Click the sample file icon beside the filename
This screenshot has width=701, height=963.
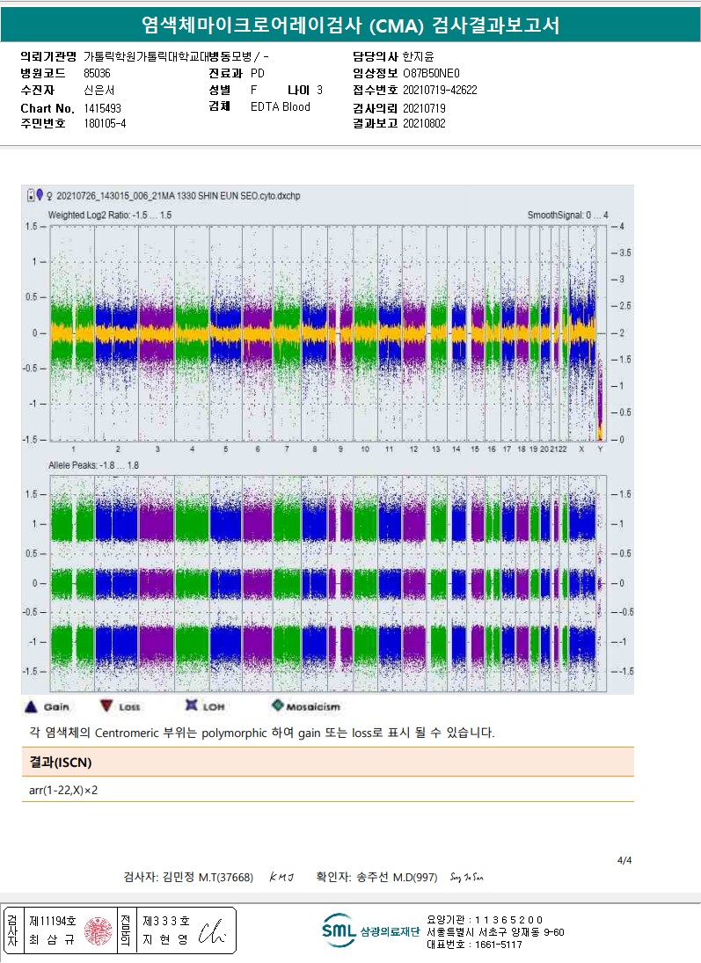click(x=31, y=194)
